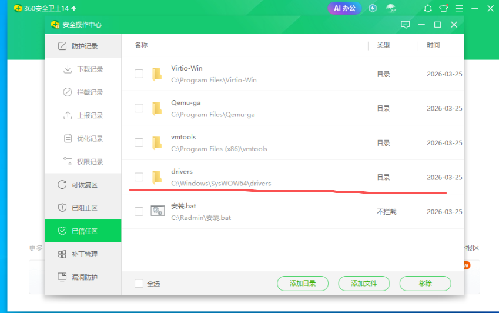Open the skin shirt icon in title bar

coord(444,8)
